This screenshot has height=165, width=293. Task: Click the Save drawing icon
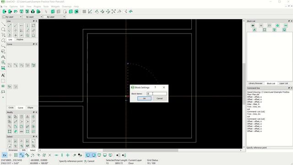(22, 11)
